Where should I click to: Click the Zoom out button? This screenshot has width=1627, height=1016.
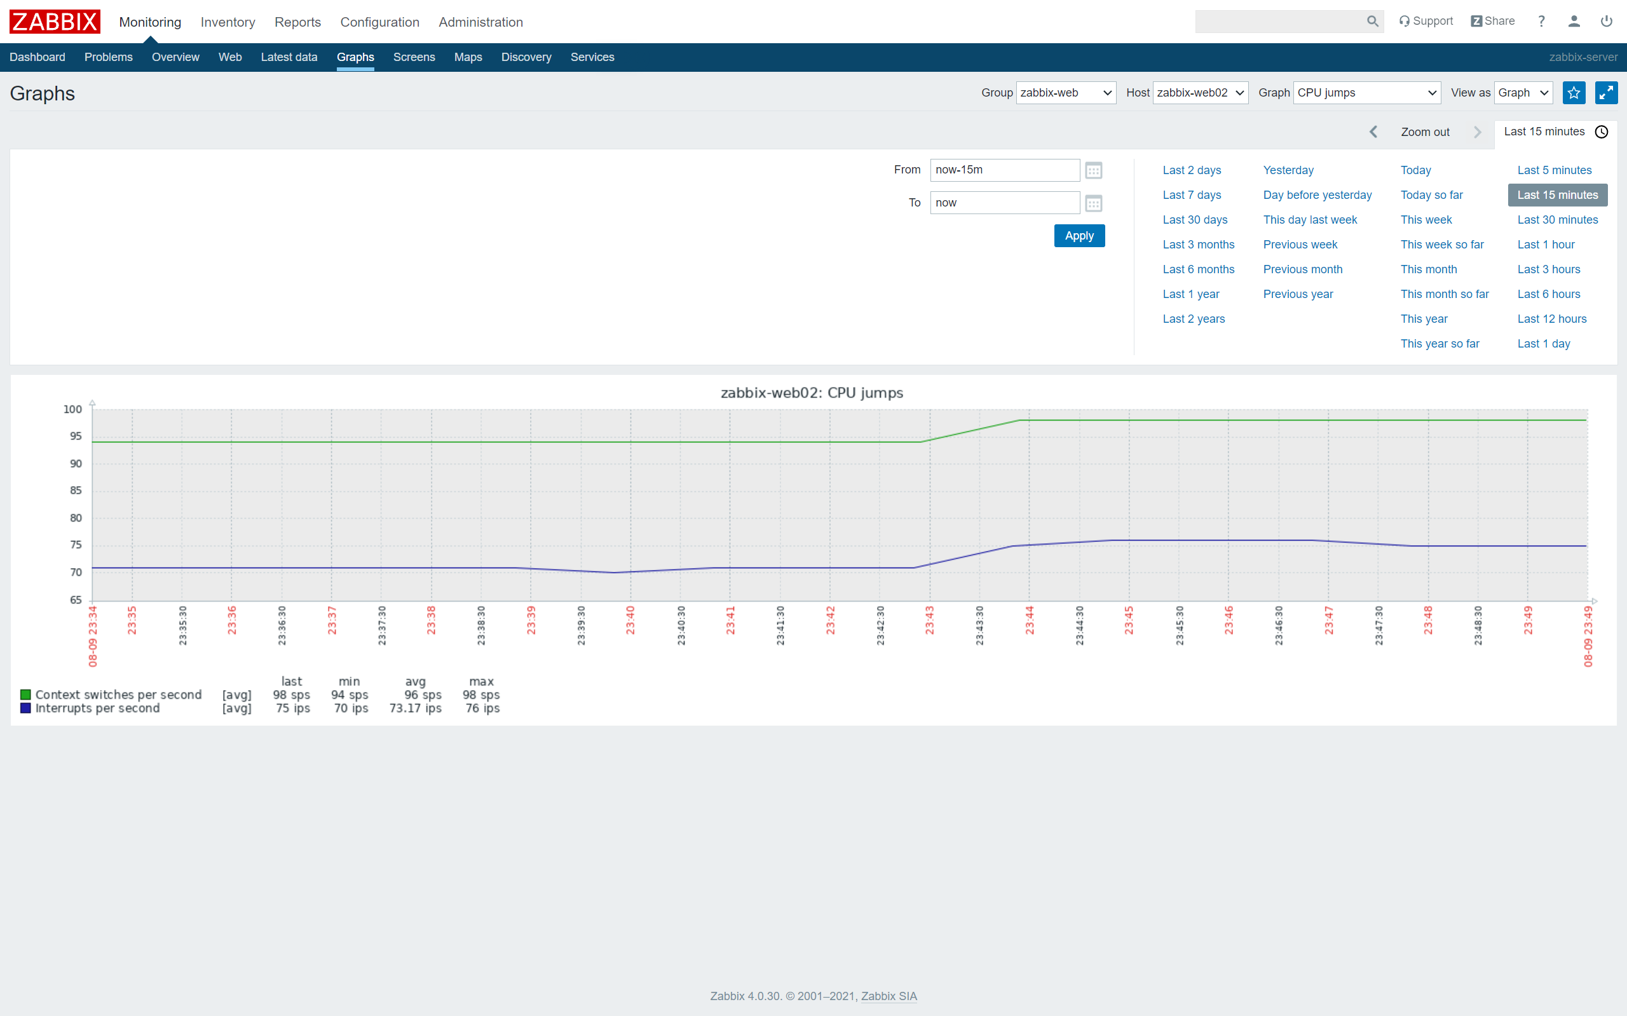click(1425, 132)
